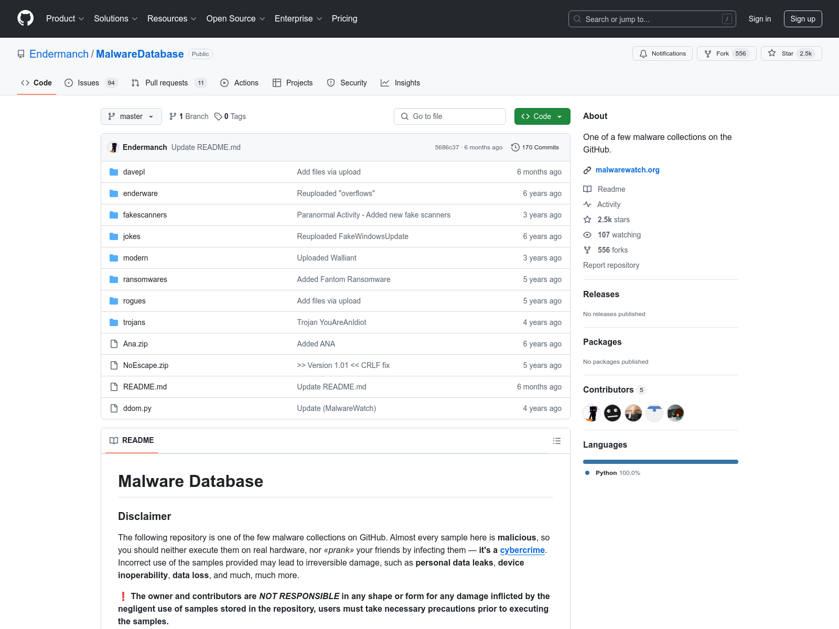
Task: Open fifth contributor avatar
Action: (675, 413)
